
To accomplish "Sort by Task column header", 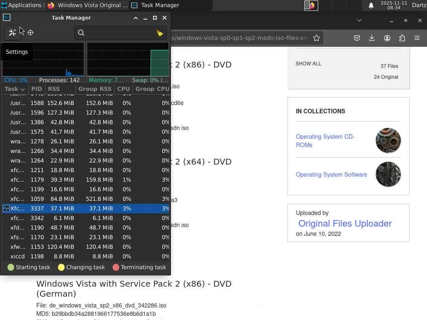I will pos(15,89).
